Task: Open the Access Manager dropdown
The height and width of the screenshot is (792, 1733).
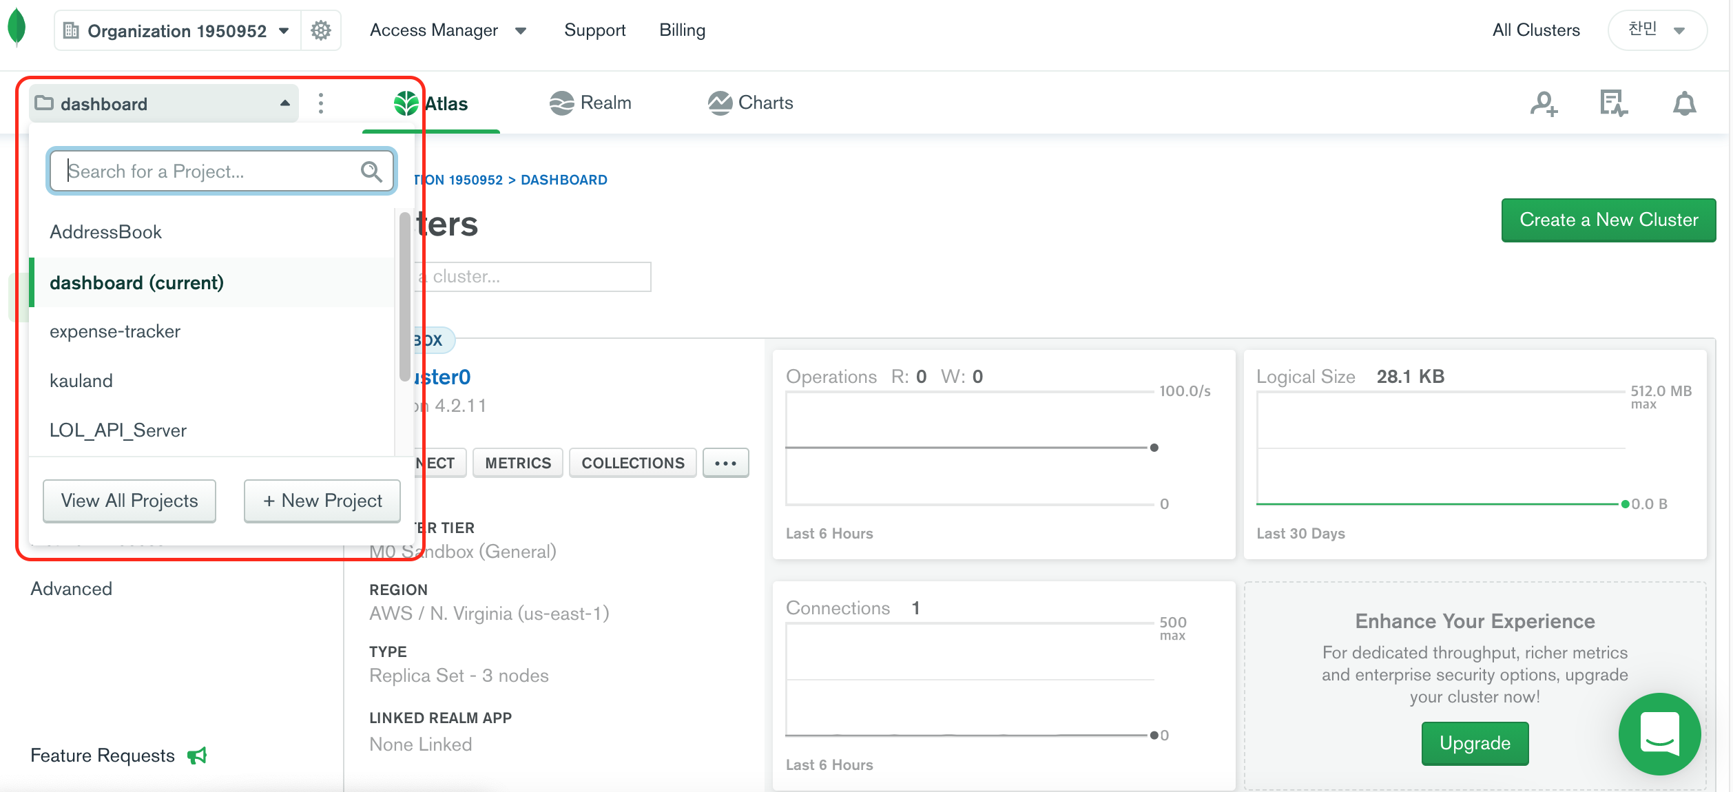Action: pyautogui.click(x=448, y=30)
